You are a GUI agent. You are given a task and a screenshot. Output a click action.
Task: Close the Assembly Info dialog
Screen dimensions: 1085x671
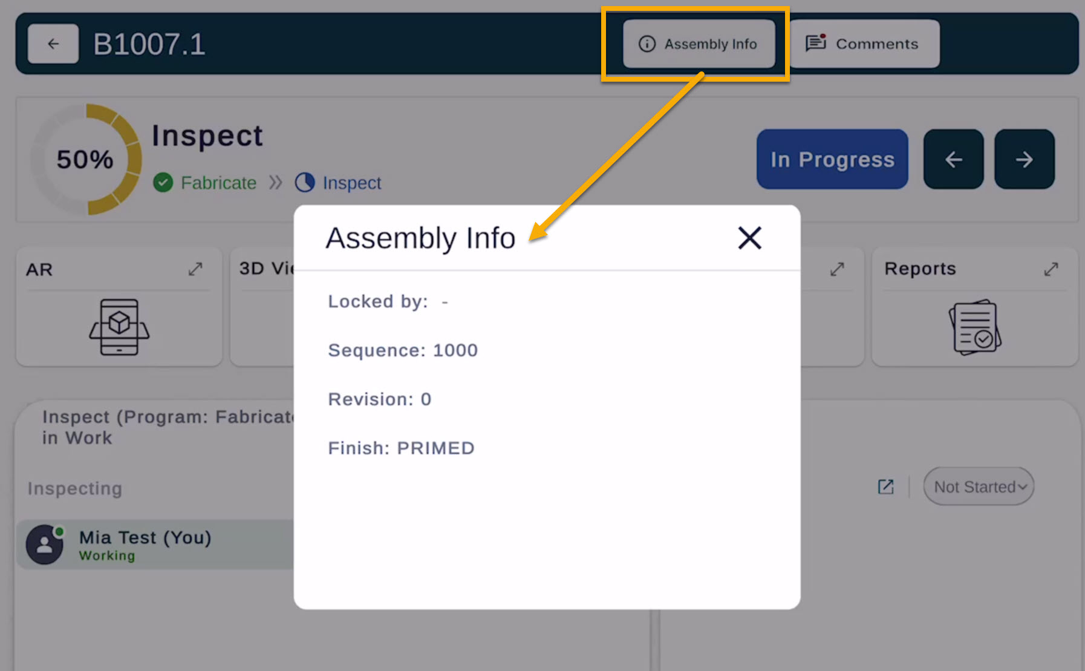749,238
